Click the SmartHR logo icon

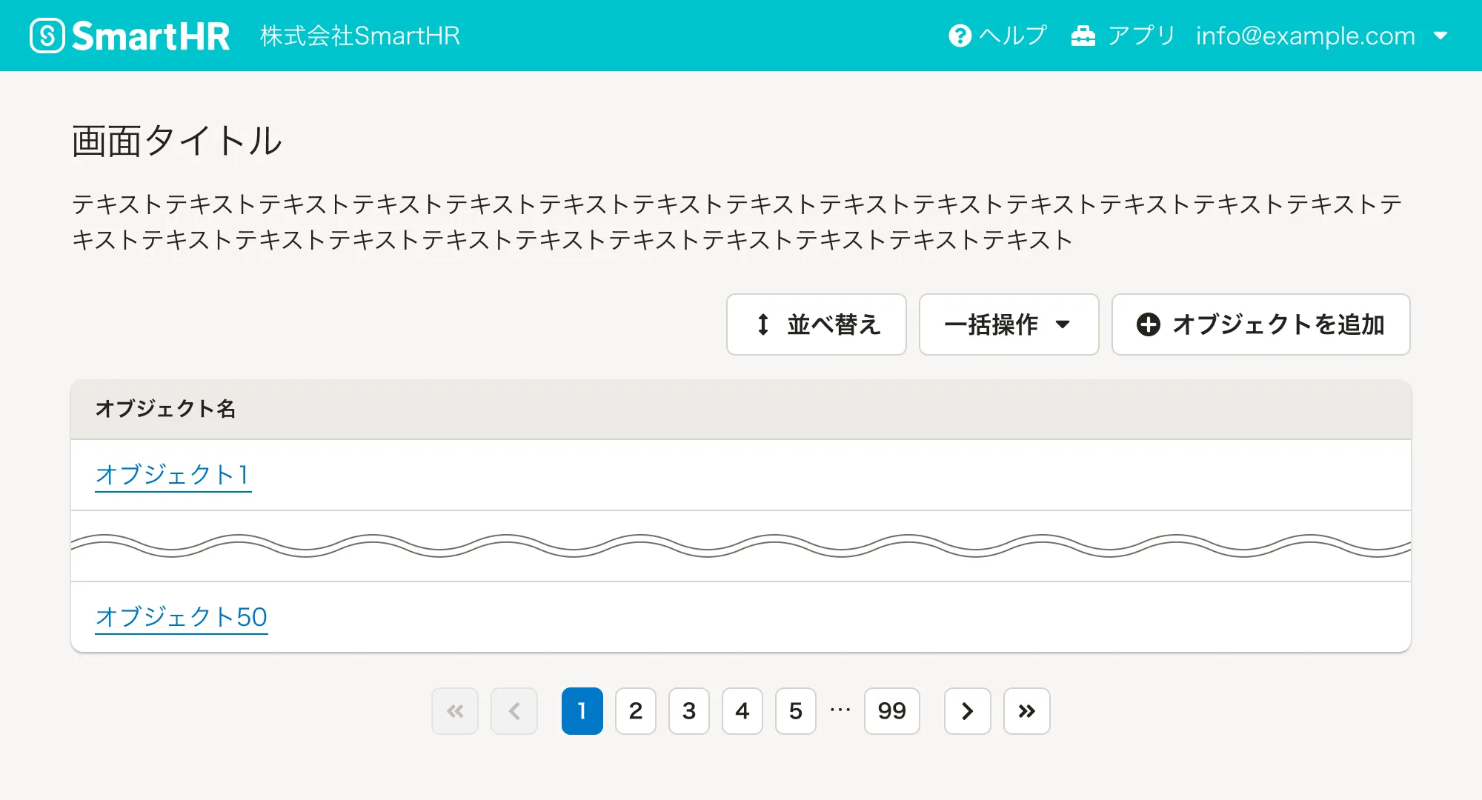pyautogui.click(x=48, y=36)
